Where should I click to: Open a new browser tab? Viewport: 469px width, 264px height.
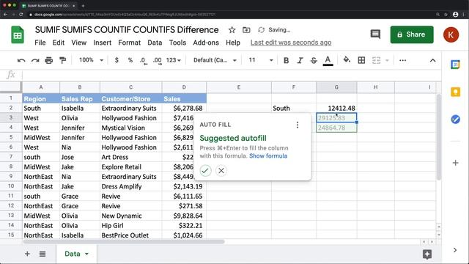coord(83,5)
